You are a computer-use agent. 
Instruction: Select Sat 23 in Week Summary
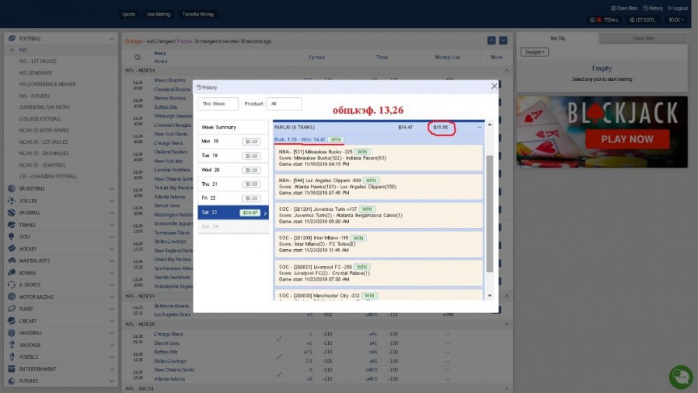point(232,213)
